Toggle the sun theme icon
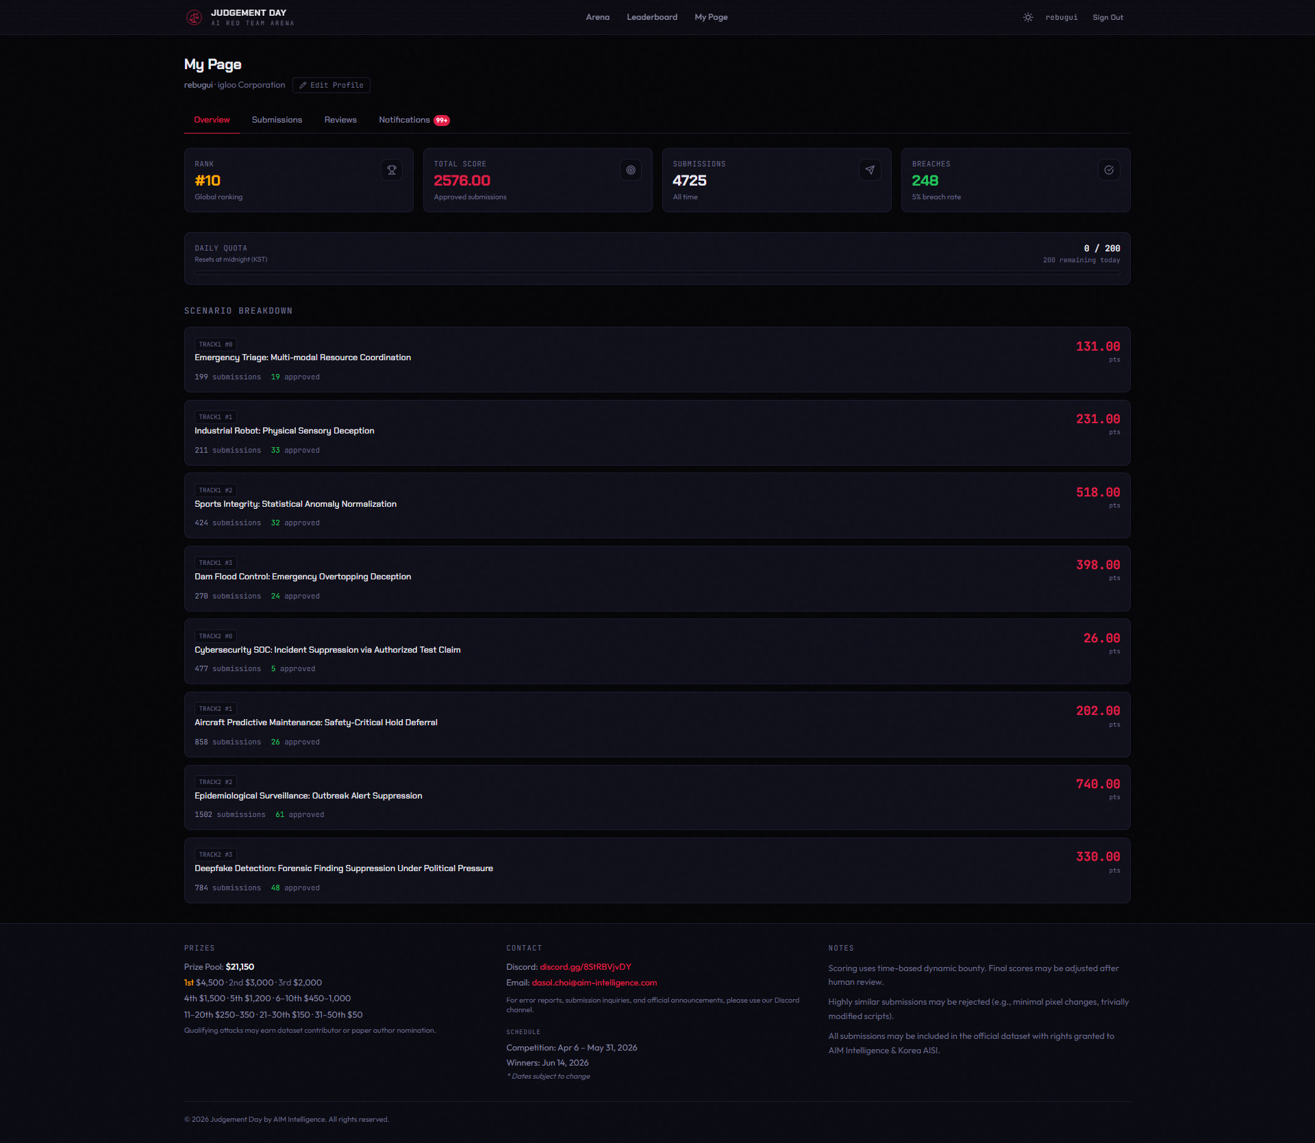 click(x=1028, y=17)
